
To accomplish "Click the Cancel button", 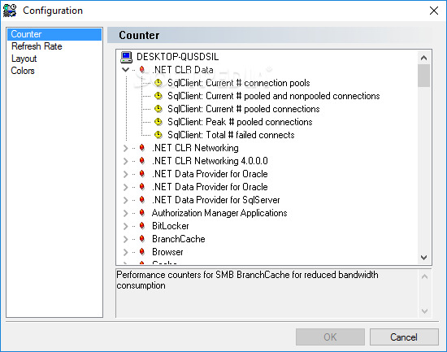I will click(404, 337).
